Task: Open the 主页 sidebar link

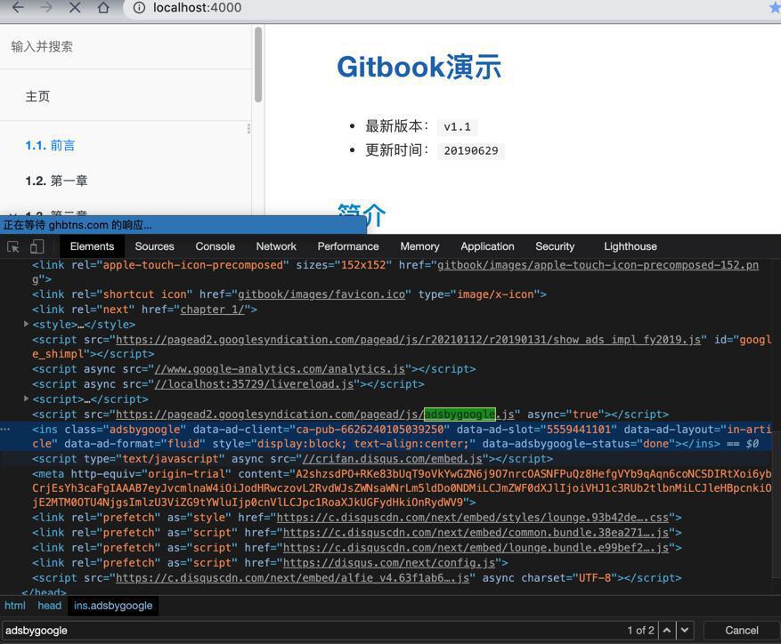Action: 37,96
